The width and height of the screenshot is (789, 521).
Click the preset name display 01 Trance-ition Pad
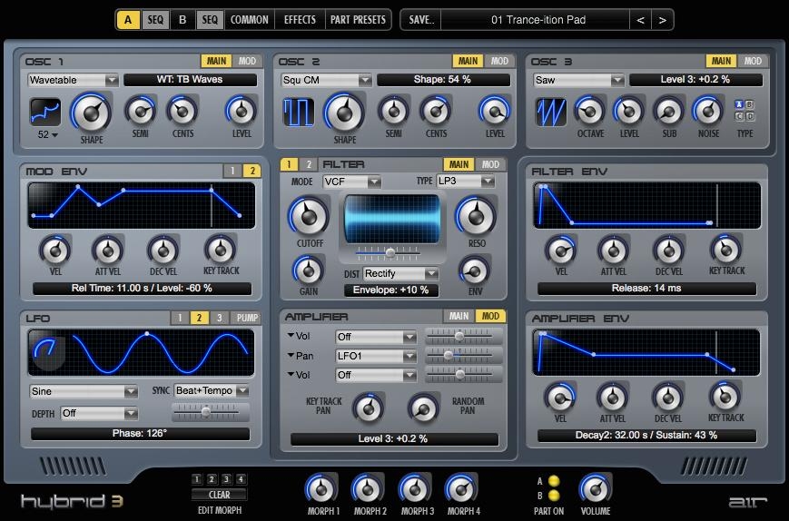(538, 19)
